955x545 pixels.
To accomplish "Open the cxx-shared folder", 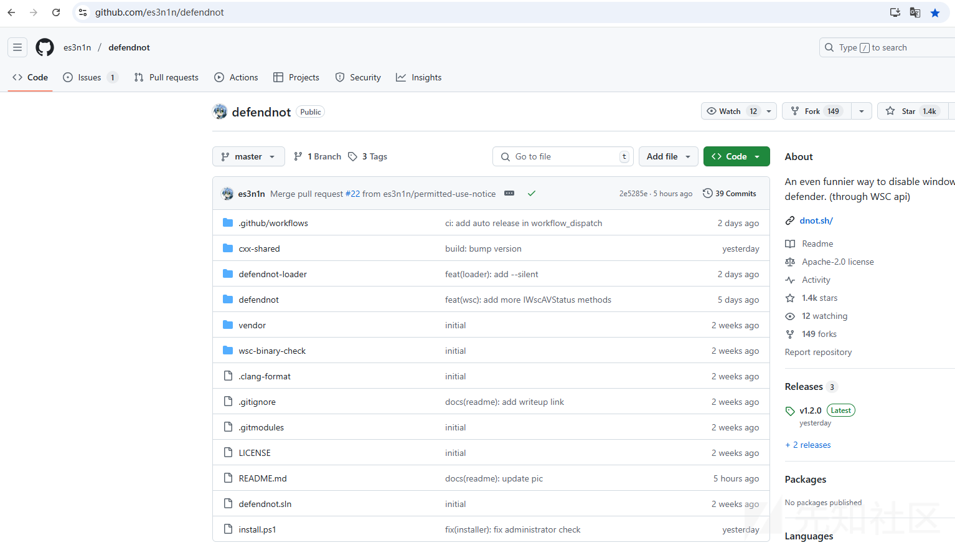I will 259,249.
